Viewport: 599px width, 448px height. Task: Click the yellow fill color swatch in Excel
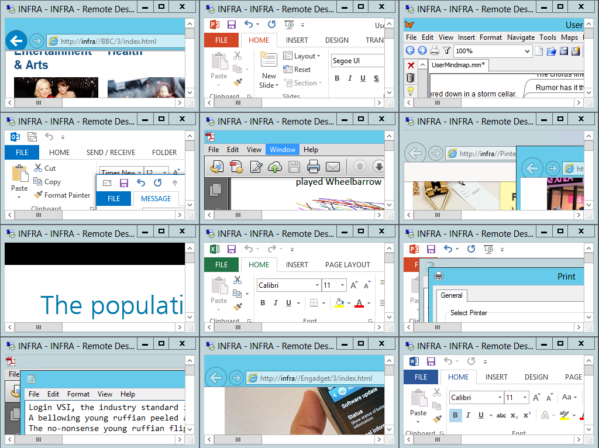(x=339, y=303)
